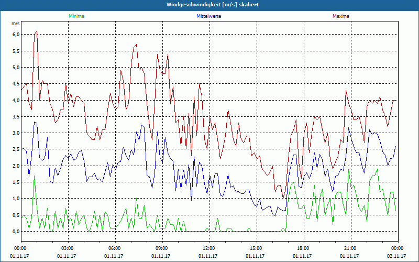Click the 2,5 y-axis value
Viewport: 419px width, 262px height.
coord(16,149)
